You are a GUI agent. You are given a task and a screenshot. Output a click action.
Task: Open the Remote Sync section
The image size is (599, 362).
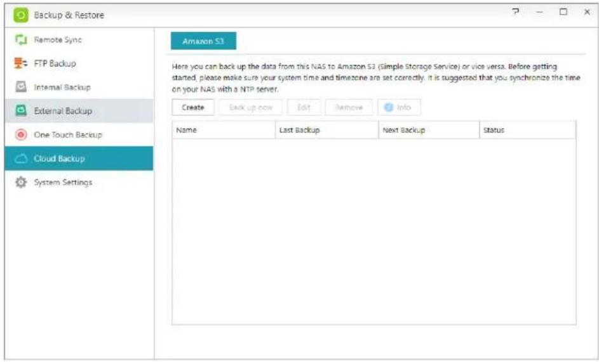point(79,40)
